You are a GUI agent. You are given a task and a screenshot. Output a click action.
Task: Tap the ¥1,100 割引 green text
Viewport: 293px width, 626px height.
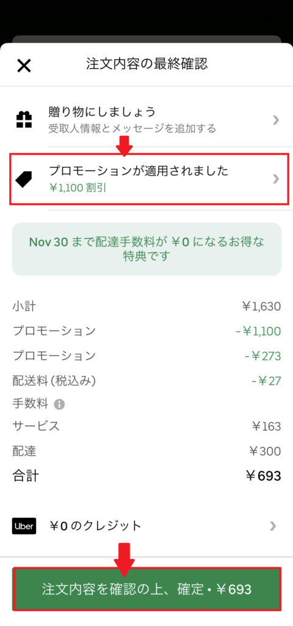pyautogui.click(x=78, y=188)
